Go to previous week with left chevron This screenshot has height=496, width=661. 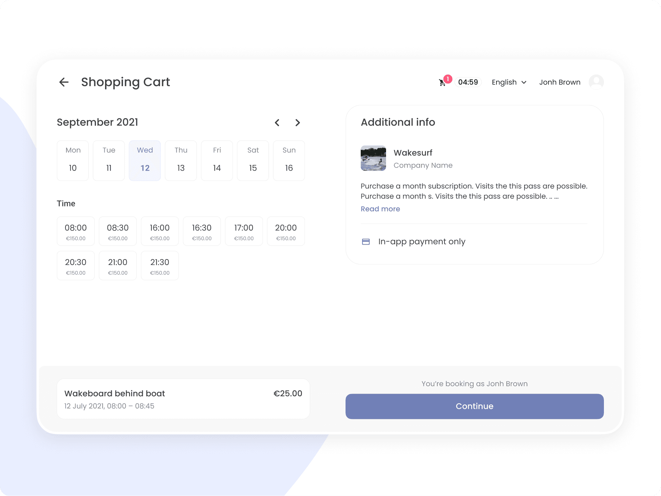[x=277, y=123]
